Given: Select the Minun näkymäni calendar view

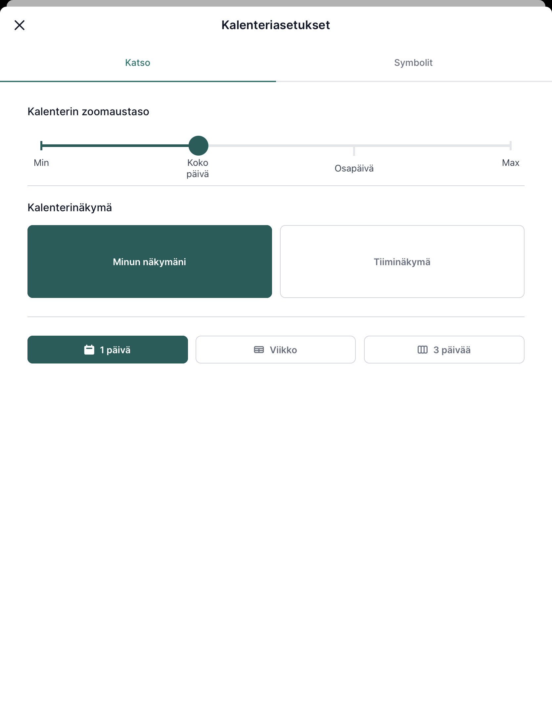Looking at the screenshot, I should point(150,262).
